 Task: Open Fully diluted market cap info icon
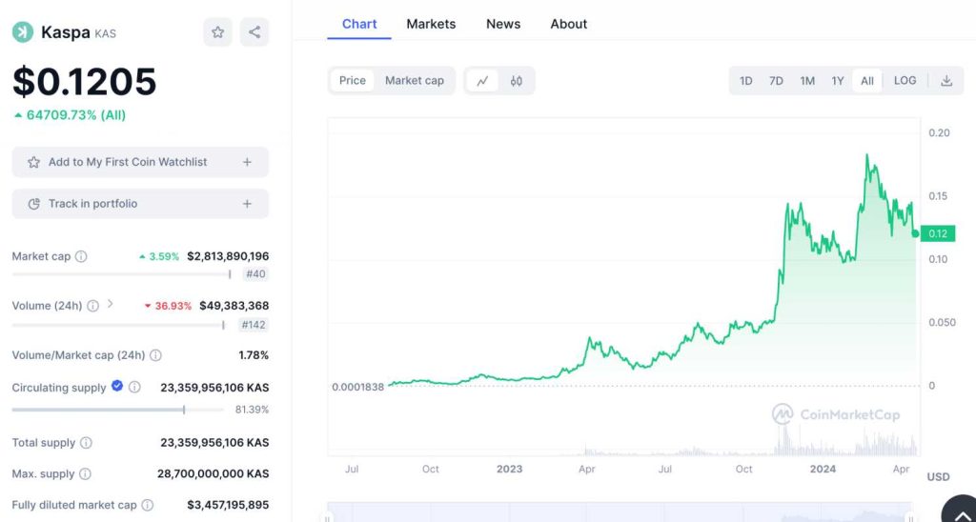tap(148, 505)
